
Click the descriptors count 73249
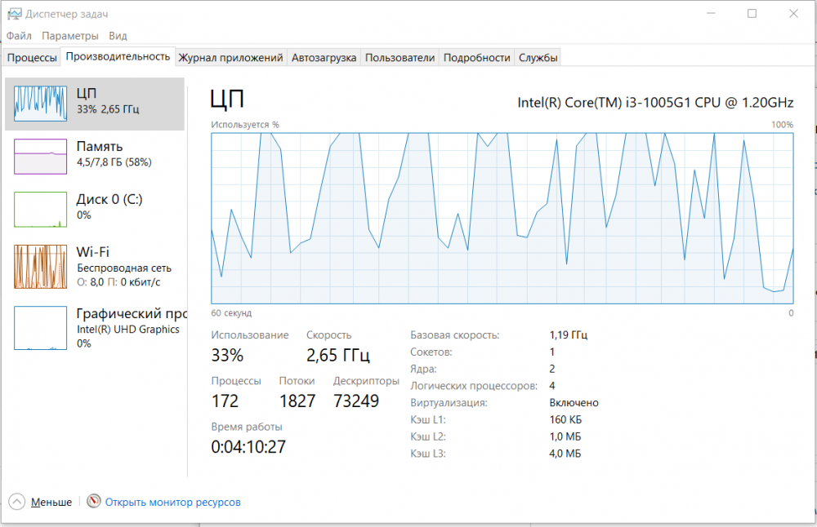tap(356, 401)
